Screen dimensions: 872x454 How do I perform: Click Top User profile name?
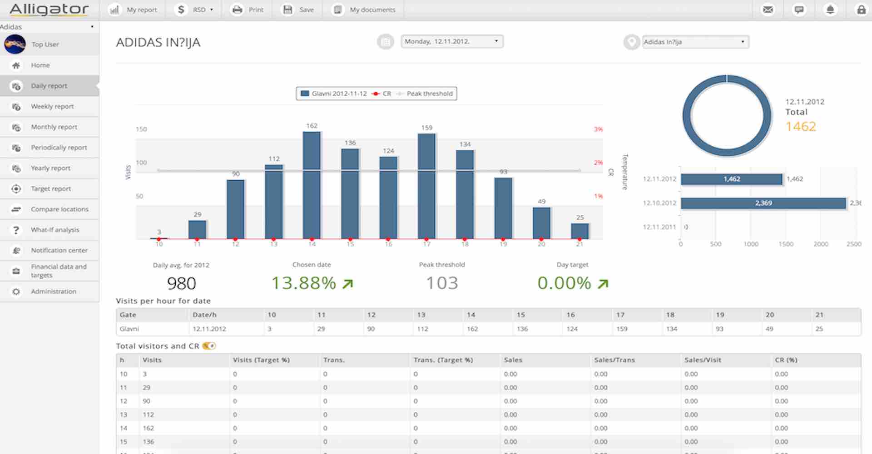click(x=45, y=44)
